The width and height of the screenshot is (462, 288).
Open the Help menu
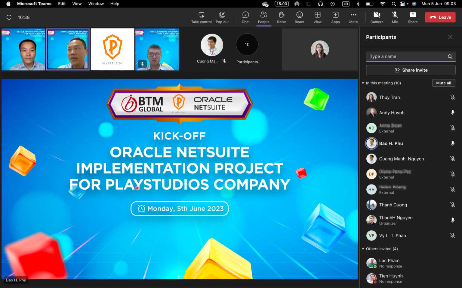pyautogui.click(x=115, y=4)
